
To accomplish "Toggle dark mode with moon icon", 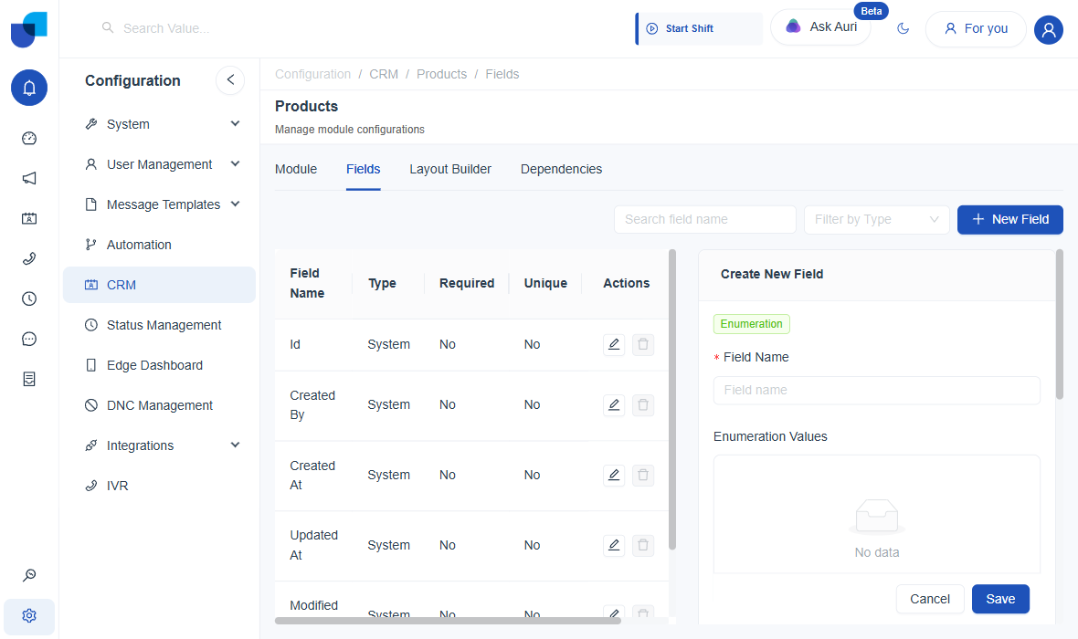I will click(904, 28).
